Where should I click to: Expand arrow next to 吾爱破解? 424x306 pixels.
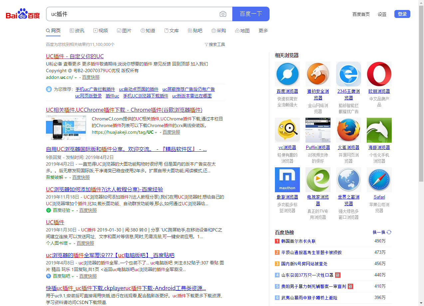click(x=66, y=178)
